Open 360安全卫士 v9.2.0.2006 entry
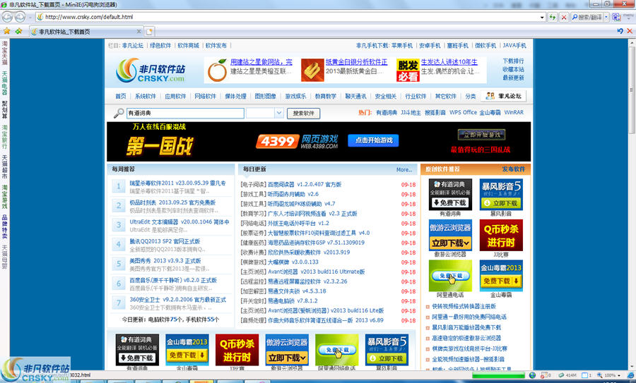636x383 pixels. 177,300
